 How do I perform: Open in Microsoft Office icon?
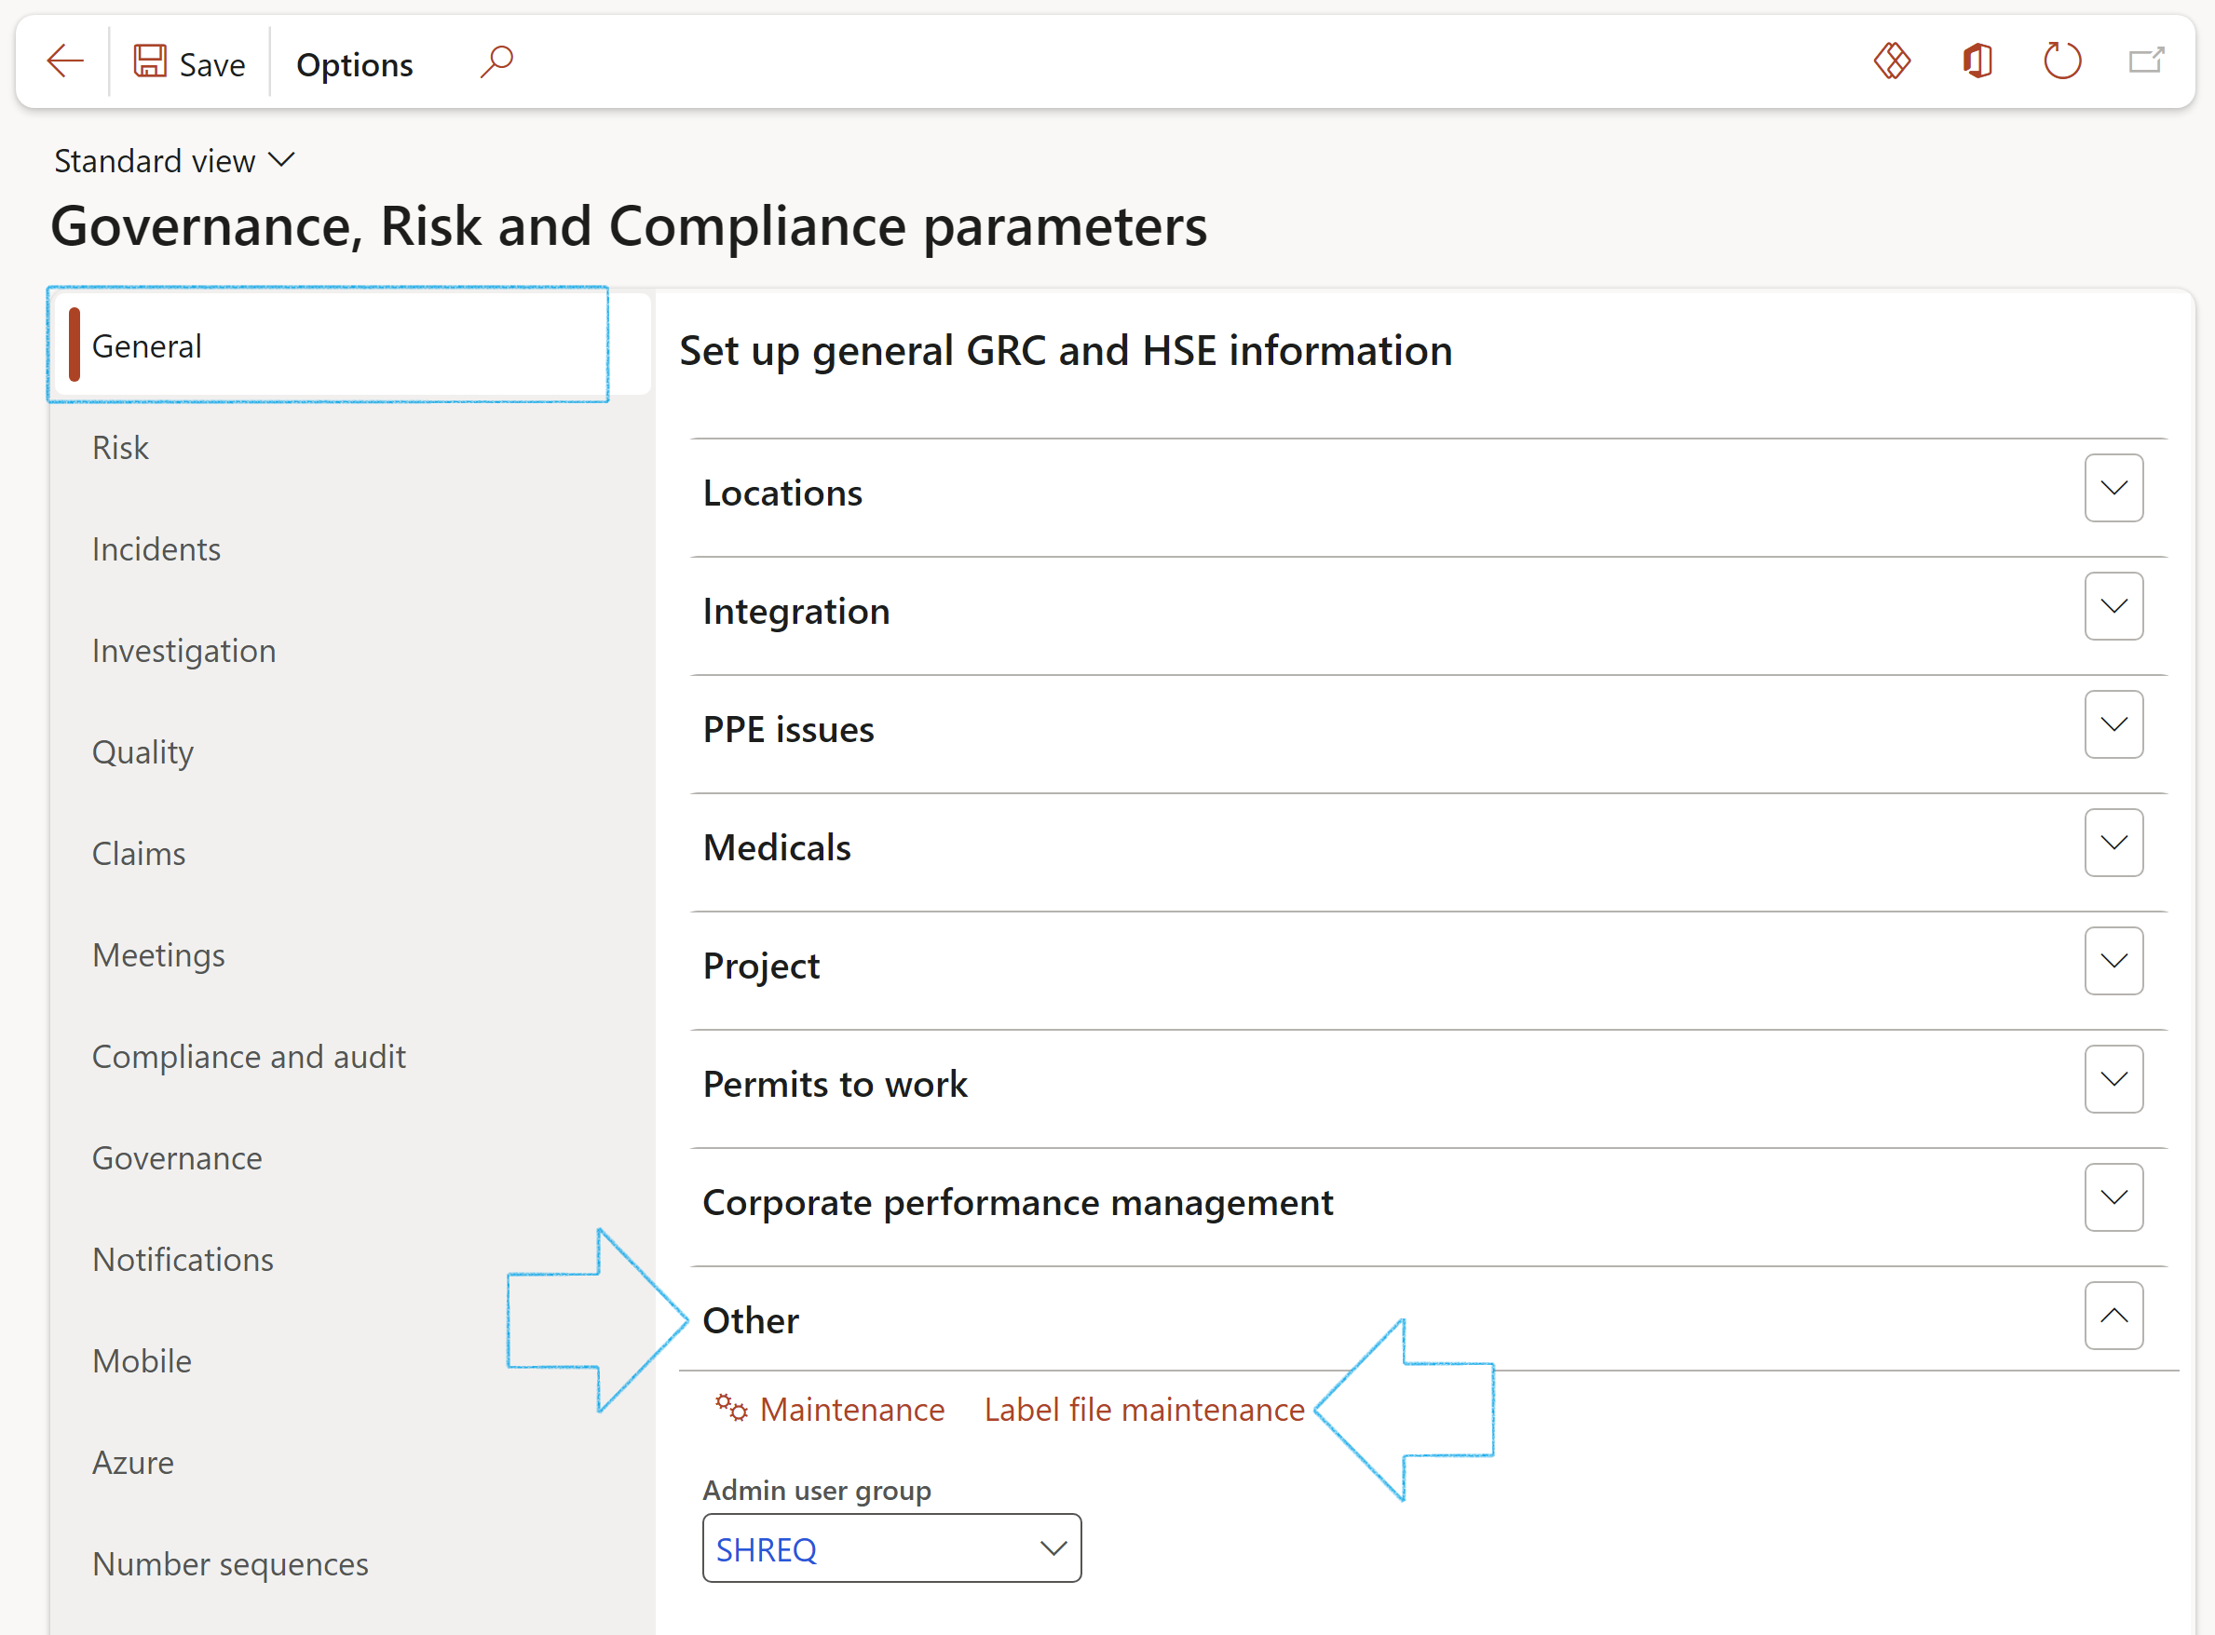coord(1977,61)
